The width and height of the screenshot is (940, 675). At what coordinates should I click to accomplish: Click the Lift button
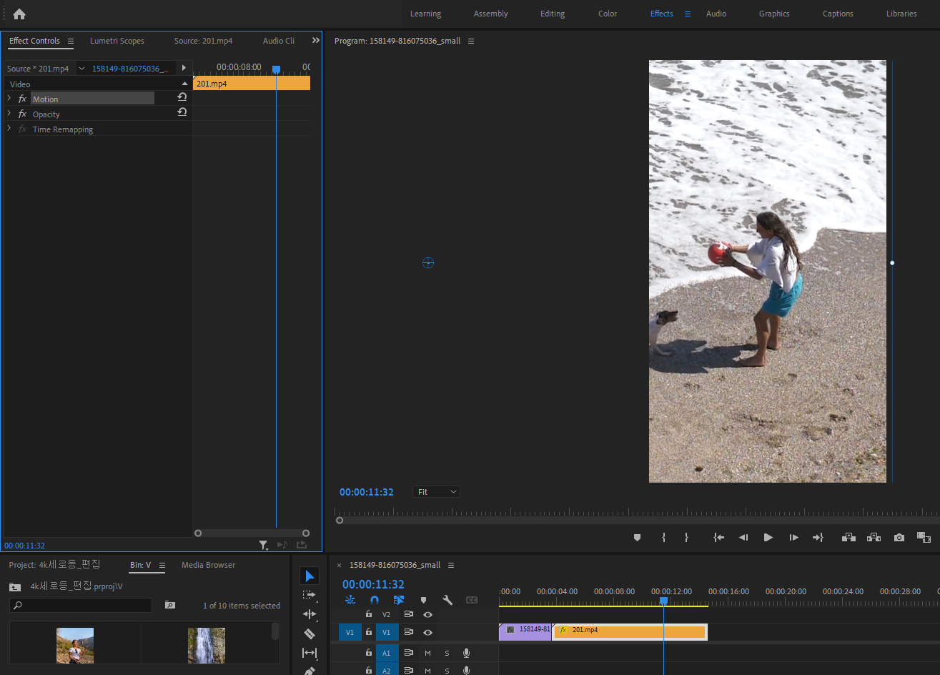[x=849, y=538]
